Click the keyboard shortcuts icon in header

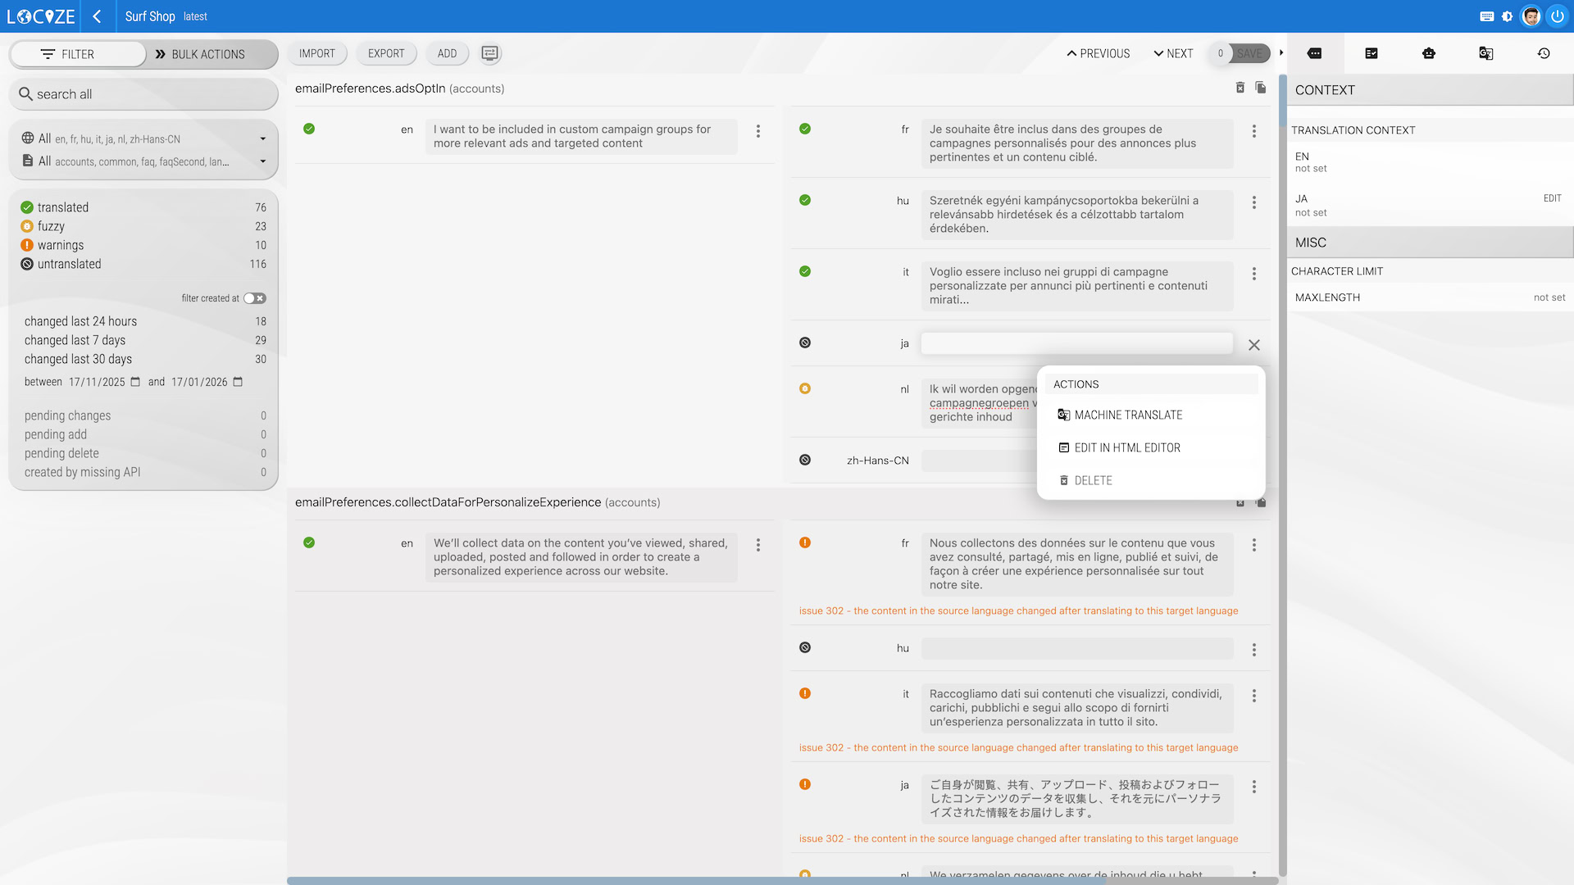1487,16
